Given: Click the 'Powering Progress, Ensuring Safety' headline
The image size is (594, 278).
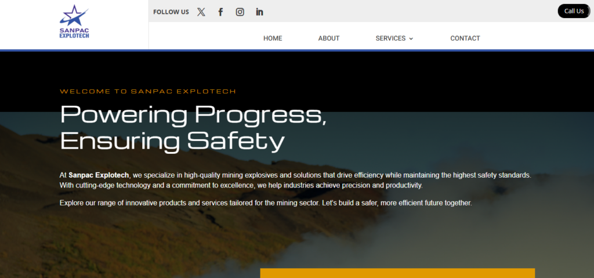Looking at the screenshot, I should [193, 128].
